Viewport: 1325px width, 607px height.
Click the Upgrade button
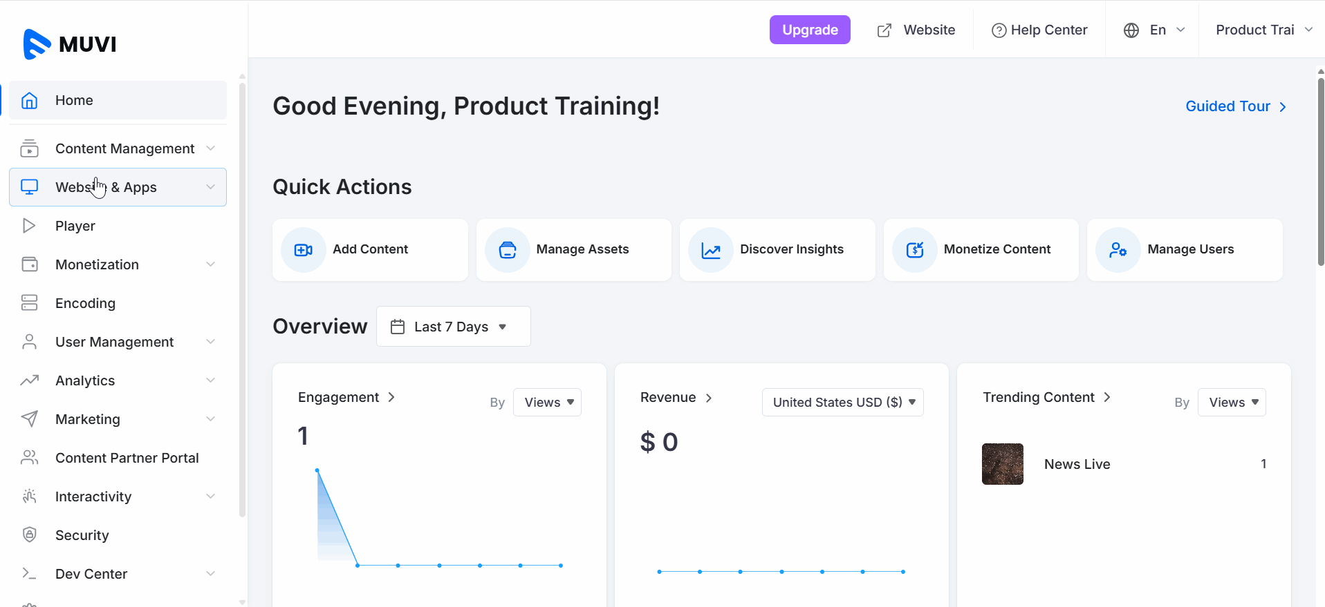[810, 30]
